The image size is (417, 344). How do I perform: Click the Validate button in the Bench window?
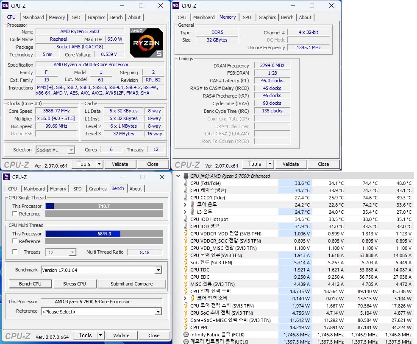pyautogui.click(x=121, y=336)
